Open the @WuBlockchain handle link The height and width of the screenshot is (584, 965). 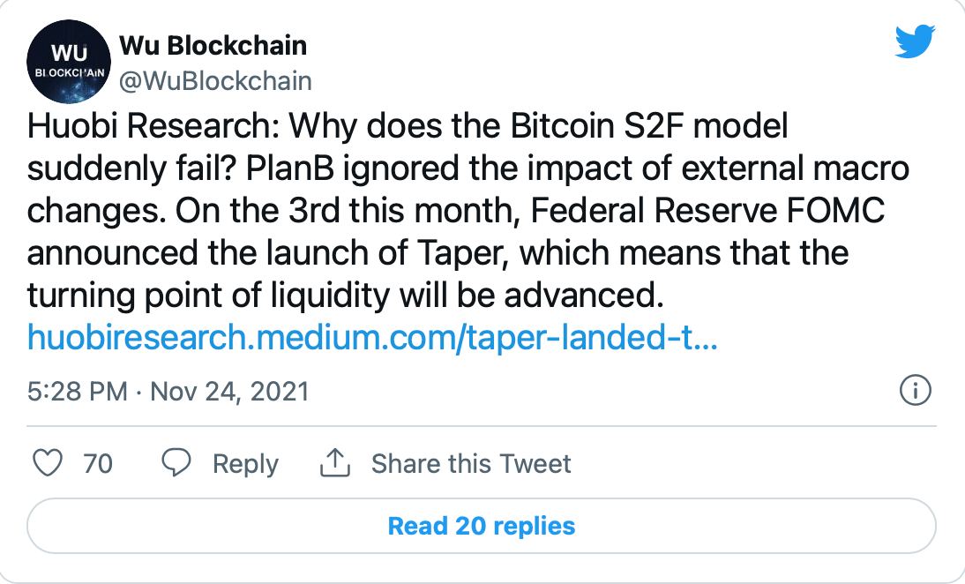(214, 81)
